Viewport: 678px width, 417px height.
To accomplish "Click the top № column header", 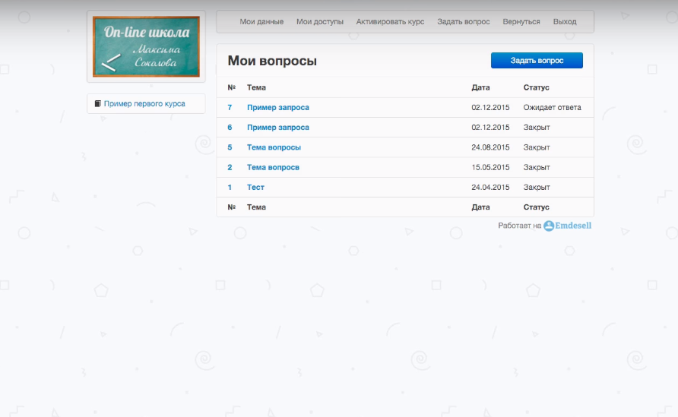I will pyautogui.click(x=231, y=87).
